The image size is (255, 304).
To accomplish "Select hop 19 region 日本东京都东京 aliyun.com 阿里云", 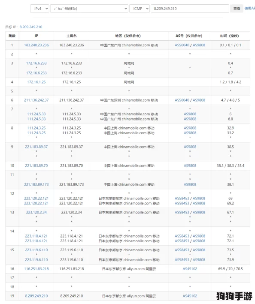I will 129,296.
